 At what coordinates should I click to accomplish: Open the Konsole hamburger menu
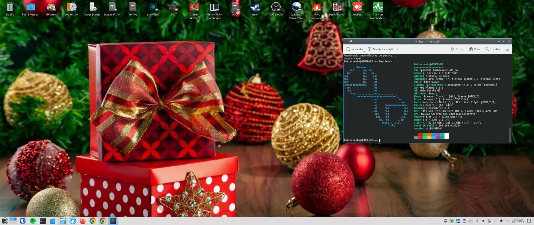507,49
